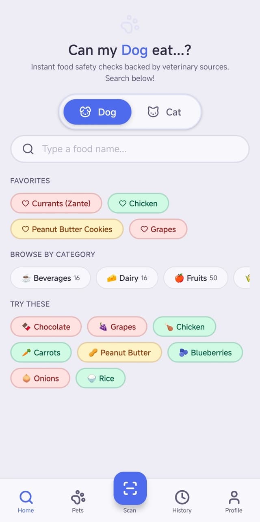This screenshot has height=522, width=260.
Task: Tap the Scan barcode button
Action: (130, 488)
